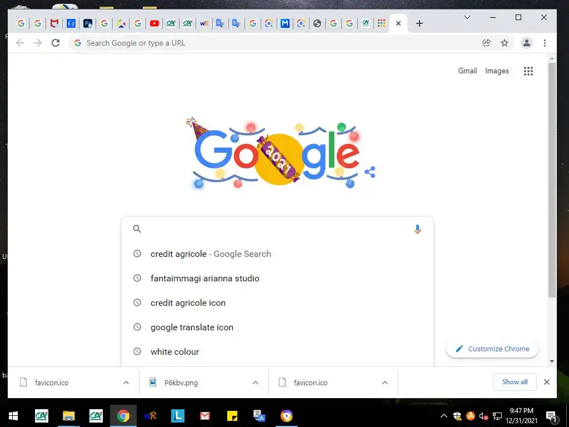Open Gmail from the taskbar
Screen dimensions: 569x427
[x=205, y=416]
